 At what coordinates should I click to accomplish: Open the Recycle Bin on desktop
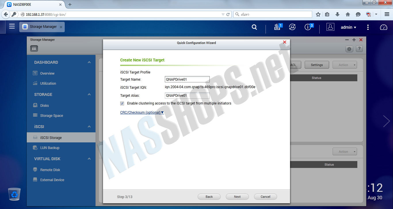tap(14, 194)
